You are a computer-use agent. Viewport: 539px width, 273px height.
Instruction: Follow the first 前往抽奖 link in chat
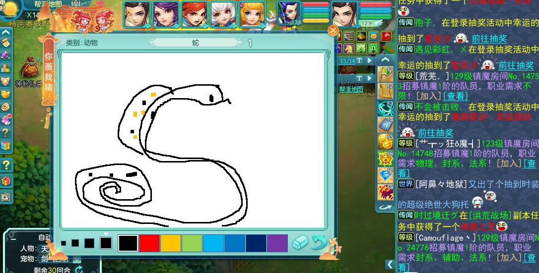[489, 39]
